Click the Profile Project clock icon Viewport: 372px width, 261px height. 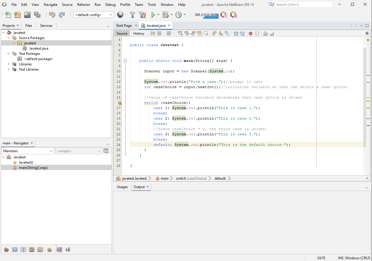[179, 15]
